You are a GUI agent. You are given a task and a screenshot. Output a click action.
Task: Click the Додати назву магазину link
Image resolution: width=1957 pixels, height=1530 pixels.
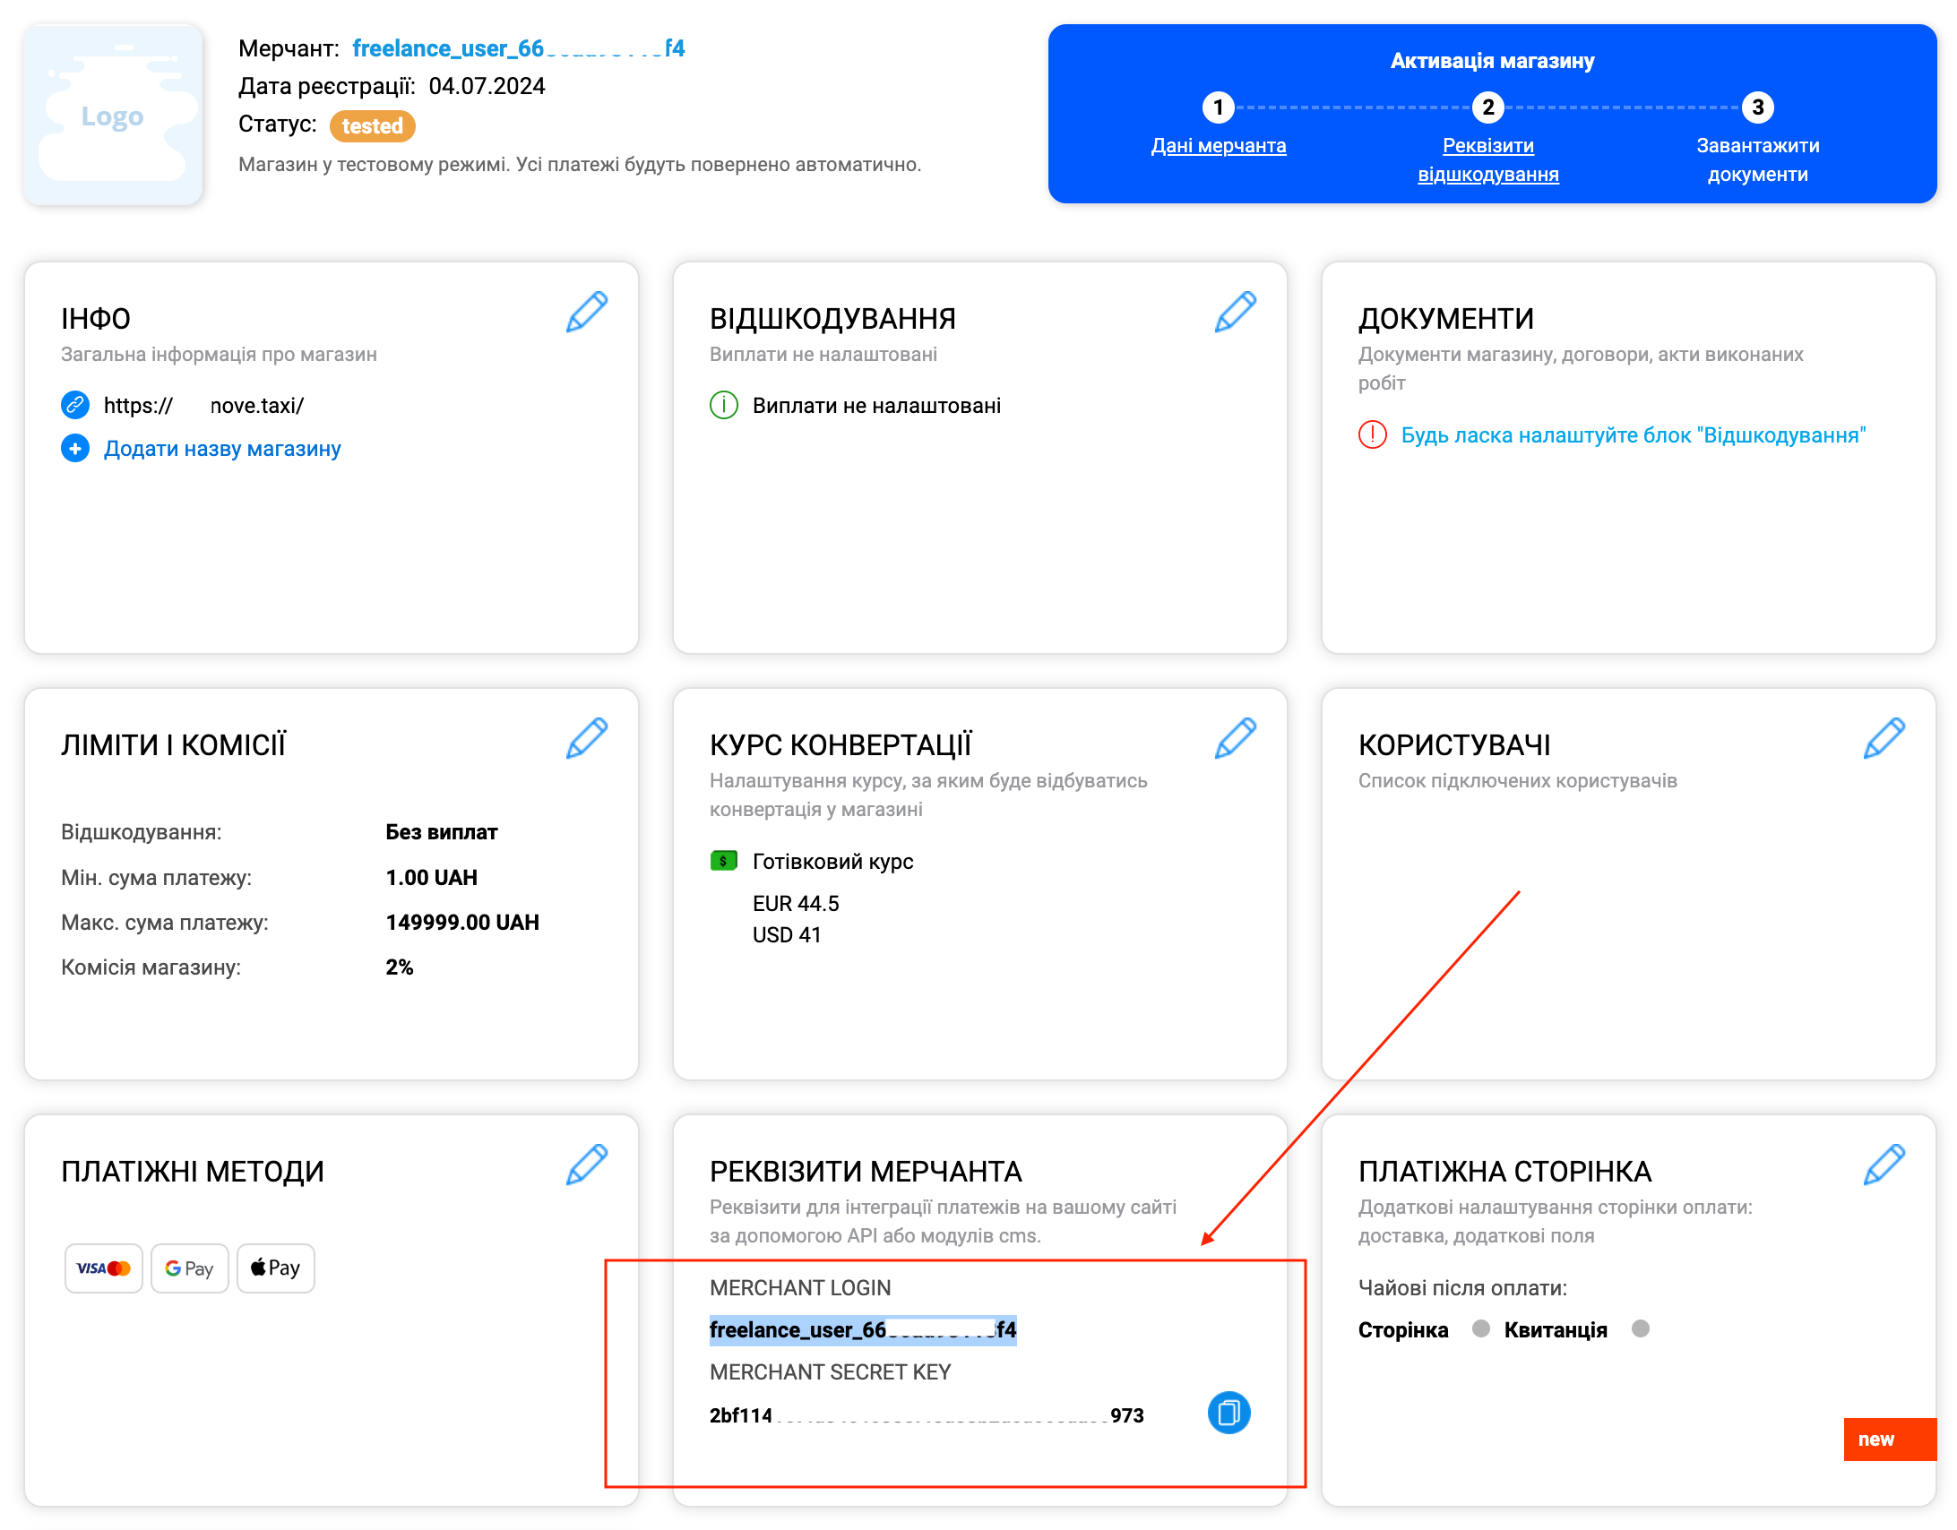coord(222,448)
